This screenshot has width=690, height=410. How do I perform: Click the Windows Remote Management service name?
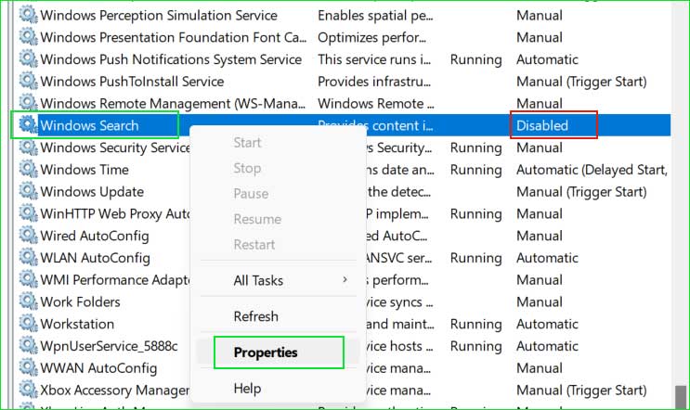tap(173, 104)
